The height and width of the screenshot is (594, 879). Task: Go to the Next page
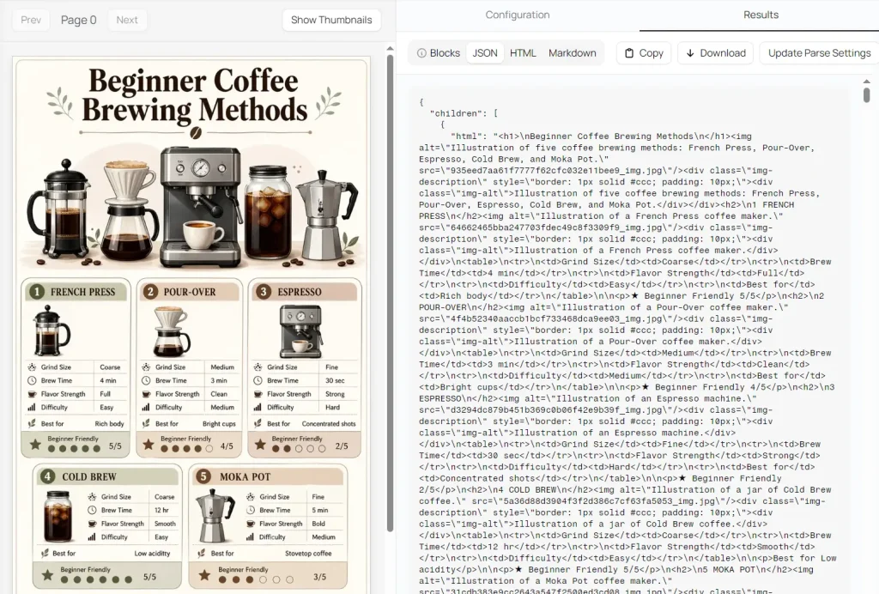pyautogui.click(x=127, y=20)
